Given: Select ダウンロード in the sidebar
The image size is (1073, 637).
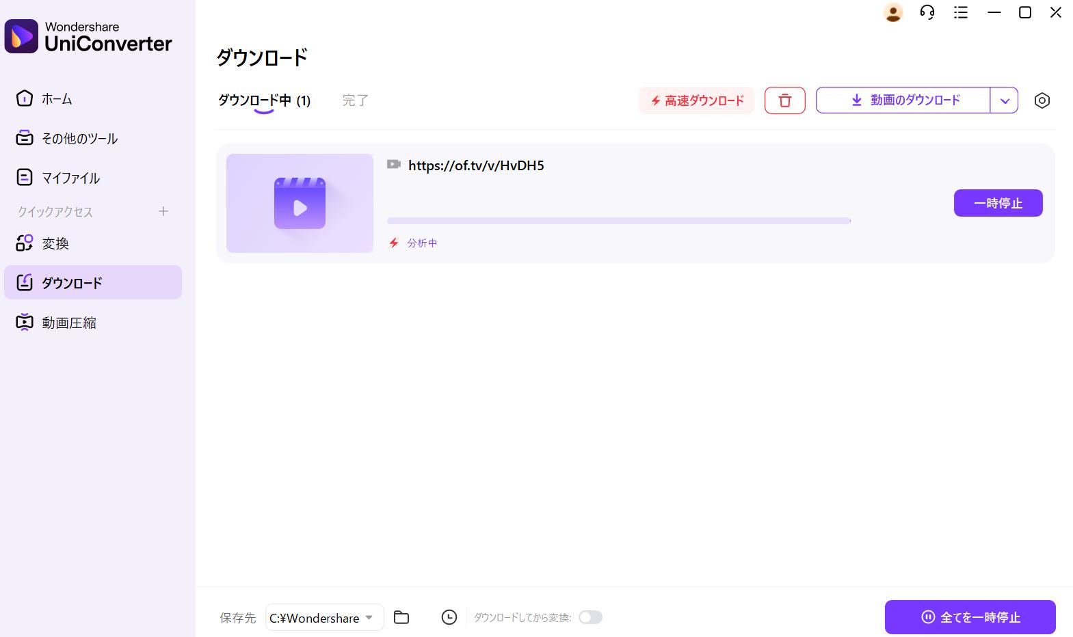Looking at the screenshot, I should [x=93, y=282].
